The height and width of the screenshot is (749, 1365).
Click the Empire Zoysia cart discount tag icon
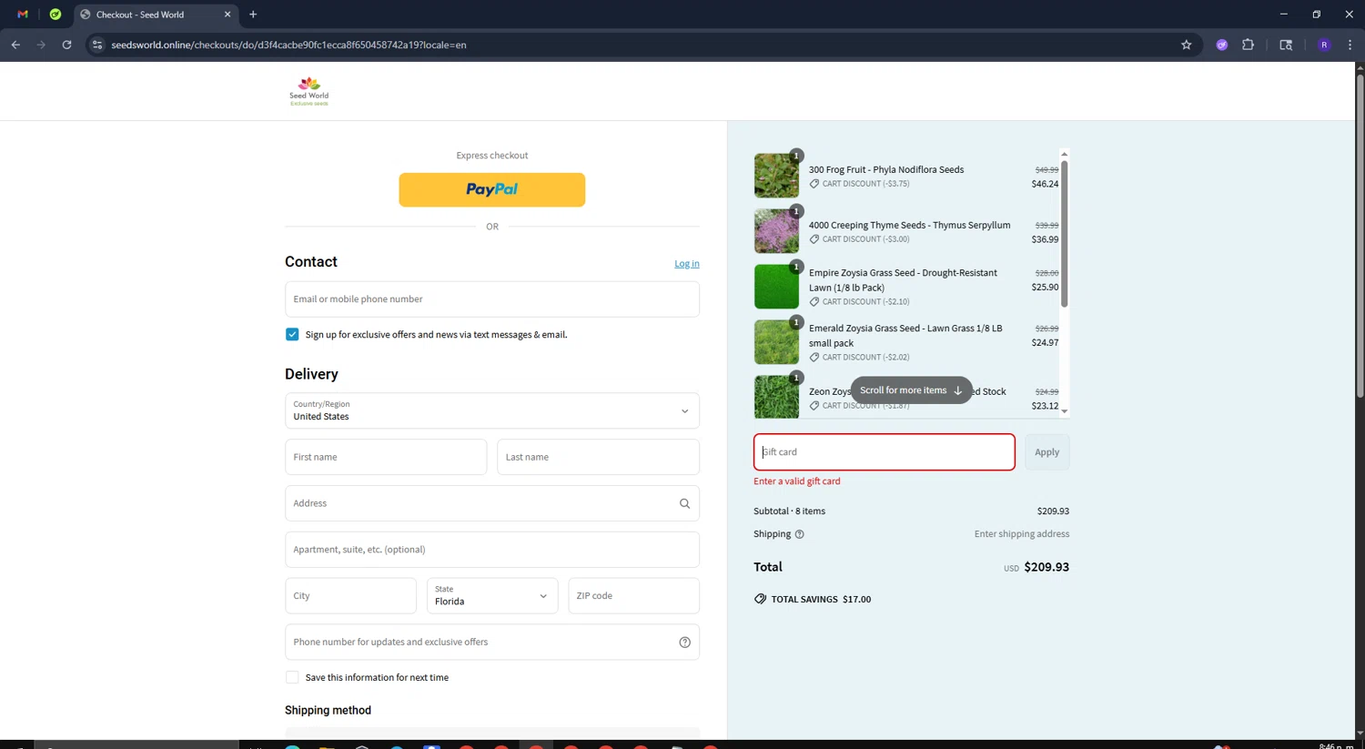point(814,302)
